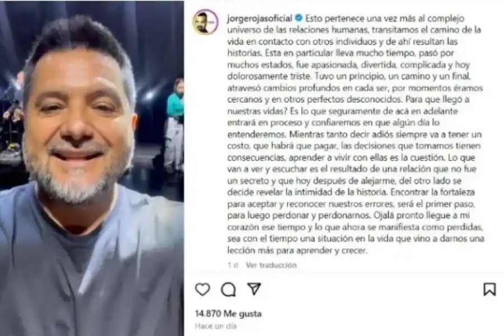Play the selfie video on the left
This screenshot has width=504, height=336.
coord(92,168)
